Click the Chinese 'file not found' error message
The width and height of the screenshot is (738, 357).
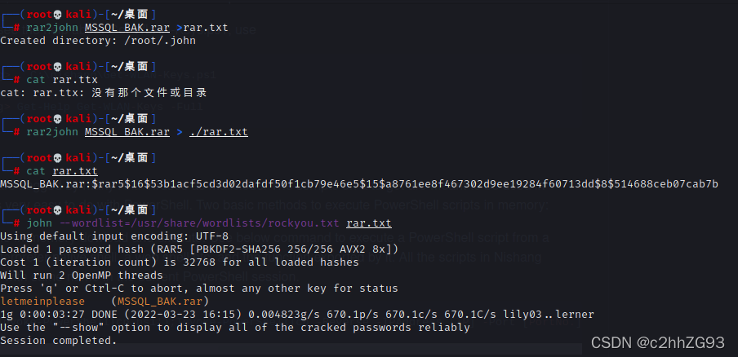[104, 93]
